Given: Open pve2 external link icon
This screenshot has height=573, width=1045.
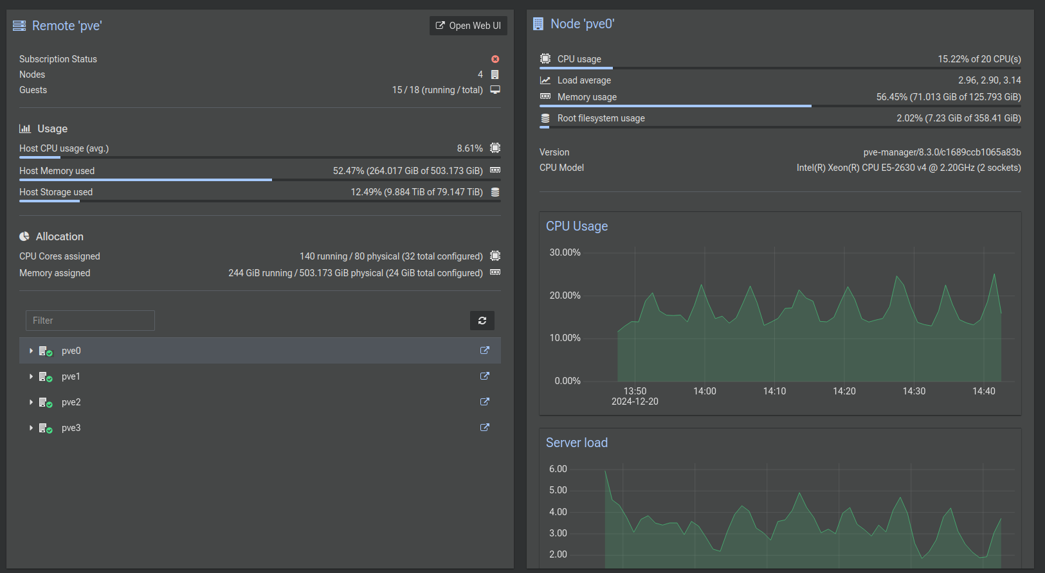Looking at the screenshot, I should tap(485, 402).
